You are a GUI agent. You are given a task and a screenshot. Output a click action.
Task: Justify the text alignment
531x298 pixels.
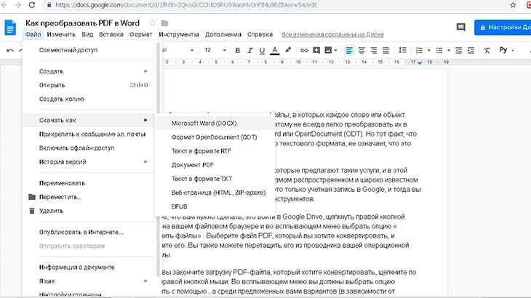(386, 50)
